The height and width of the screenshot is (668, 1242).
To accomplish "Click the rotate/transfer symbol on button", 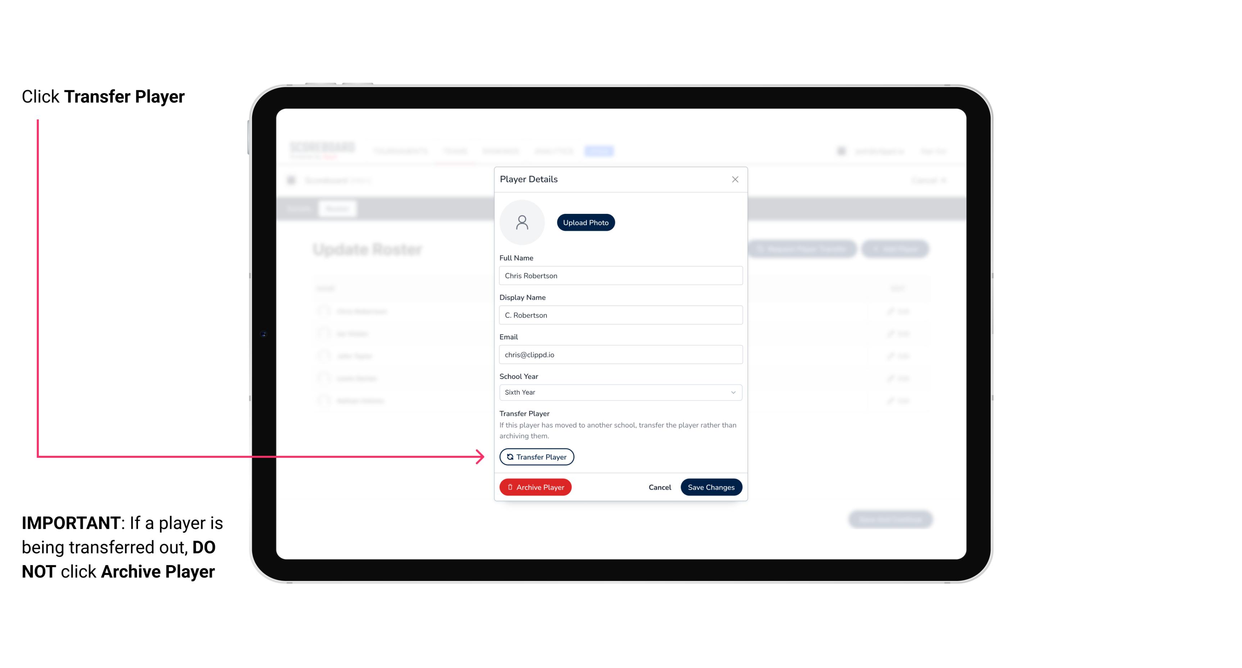I will [509, 457].
